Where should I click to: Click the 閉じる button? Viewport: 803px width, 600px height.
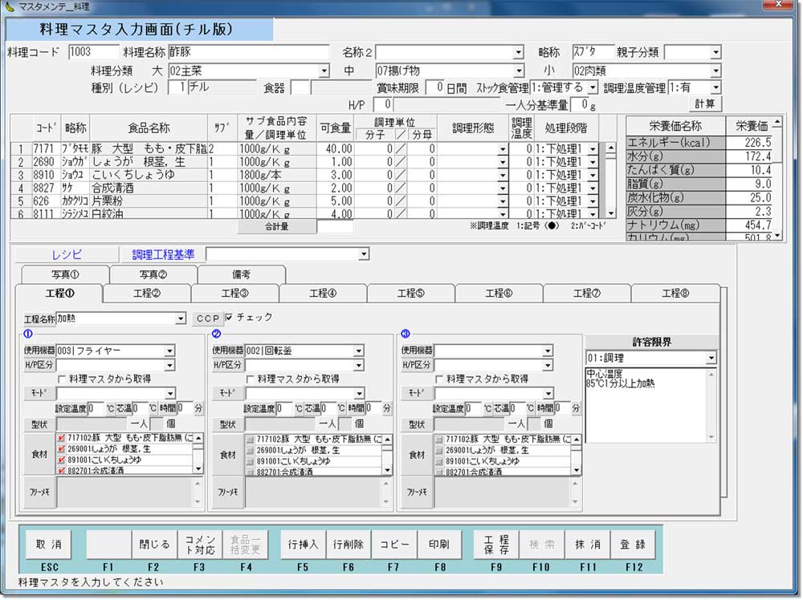154,544
